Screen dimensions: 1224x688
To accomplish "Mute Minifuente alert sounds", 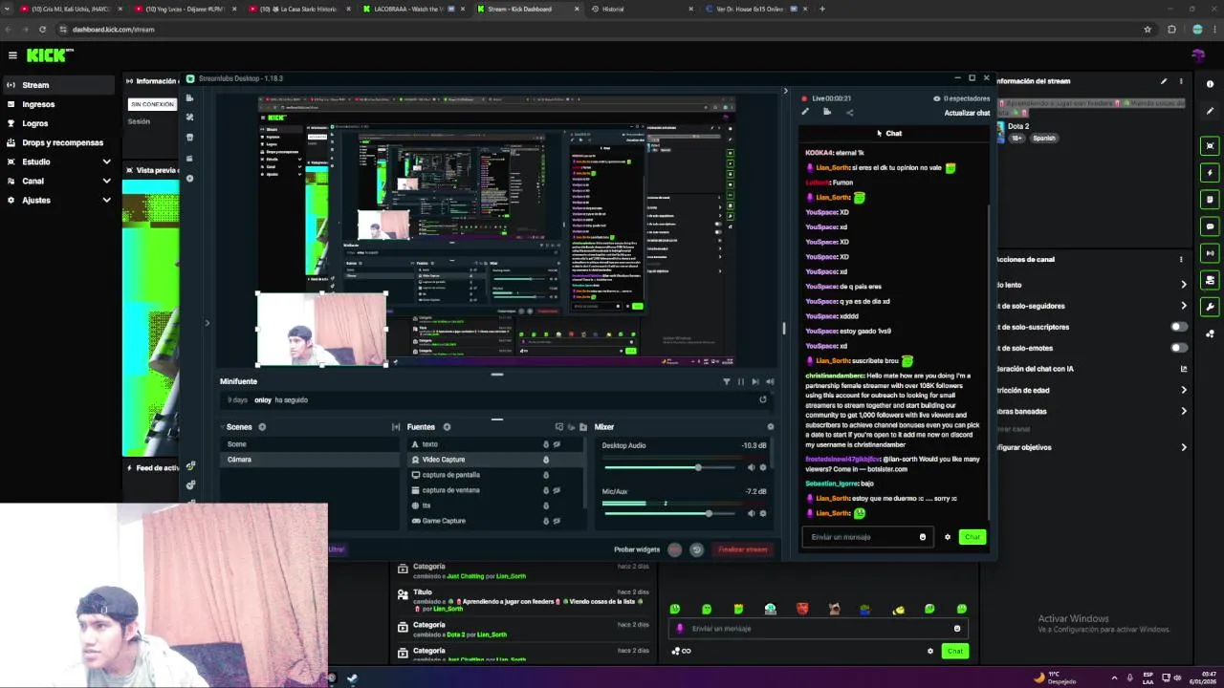I will pos(770,381).
